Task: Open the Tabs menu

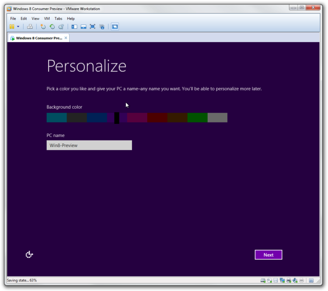Action: pos(58,18)
